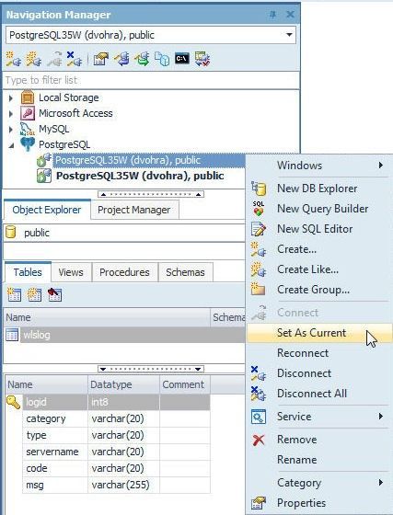The height and width of the screenshot is (515, 393).
Task: Collapse the PostgreSQL tree node
Action: coord(11,145)
